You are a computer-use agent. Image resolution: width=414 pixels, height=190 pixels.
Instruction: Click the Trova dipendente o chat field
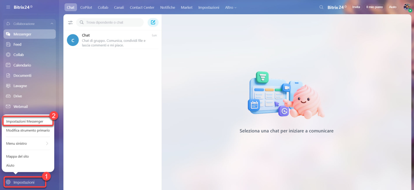coord(110,22)
